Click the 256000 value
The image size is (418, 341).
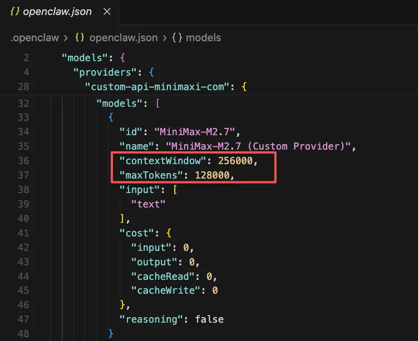235,161
